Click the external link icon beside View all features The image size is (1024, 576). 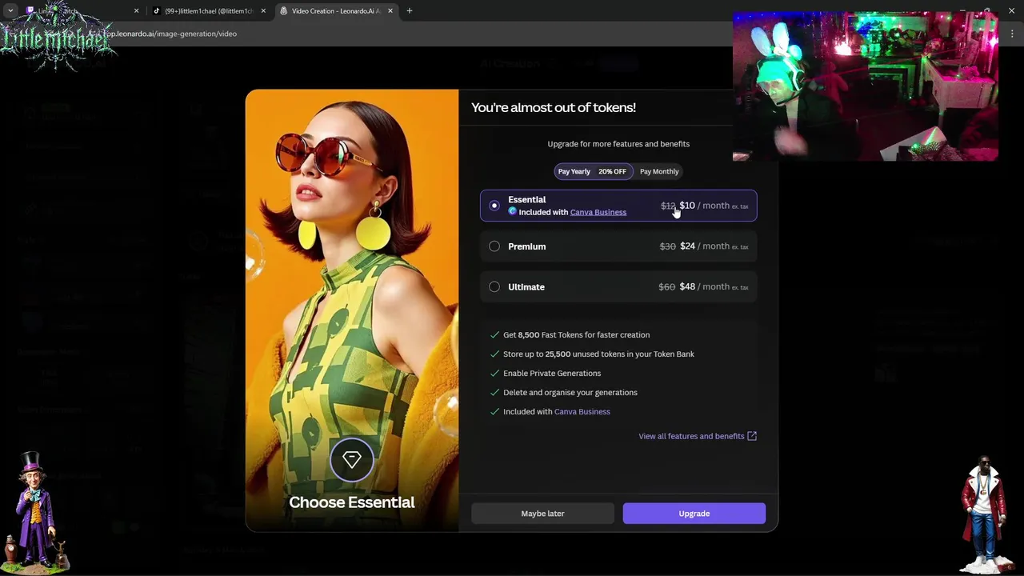tap(752, 436)
